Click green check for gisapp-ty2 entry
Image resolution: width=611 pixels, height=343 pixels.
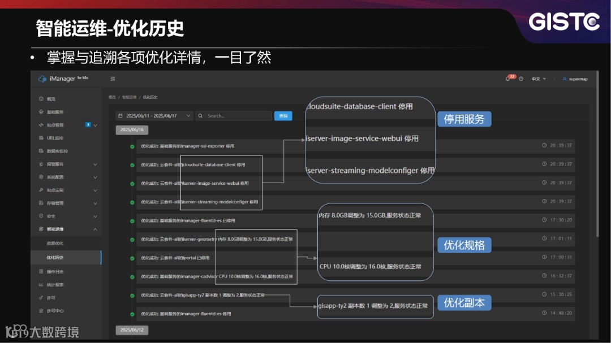(132, 296)
